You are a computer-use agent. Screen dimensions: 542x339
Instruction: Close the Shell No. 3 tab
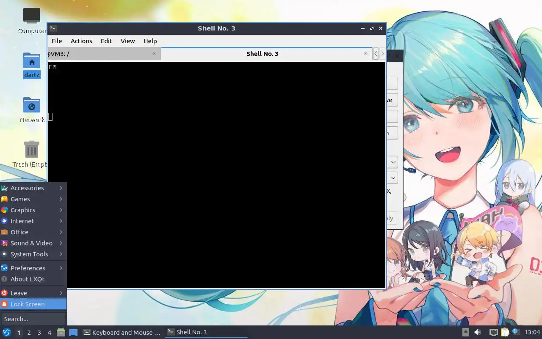coord(366,53)
